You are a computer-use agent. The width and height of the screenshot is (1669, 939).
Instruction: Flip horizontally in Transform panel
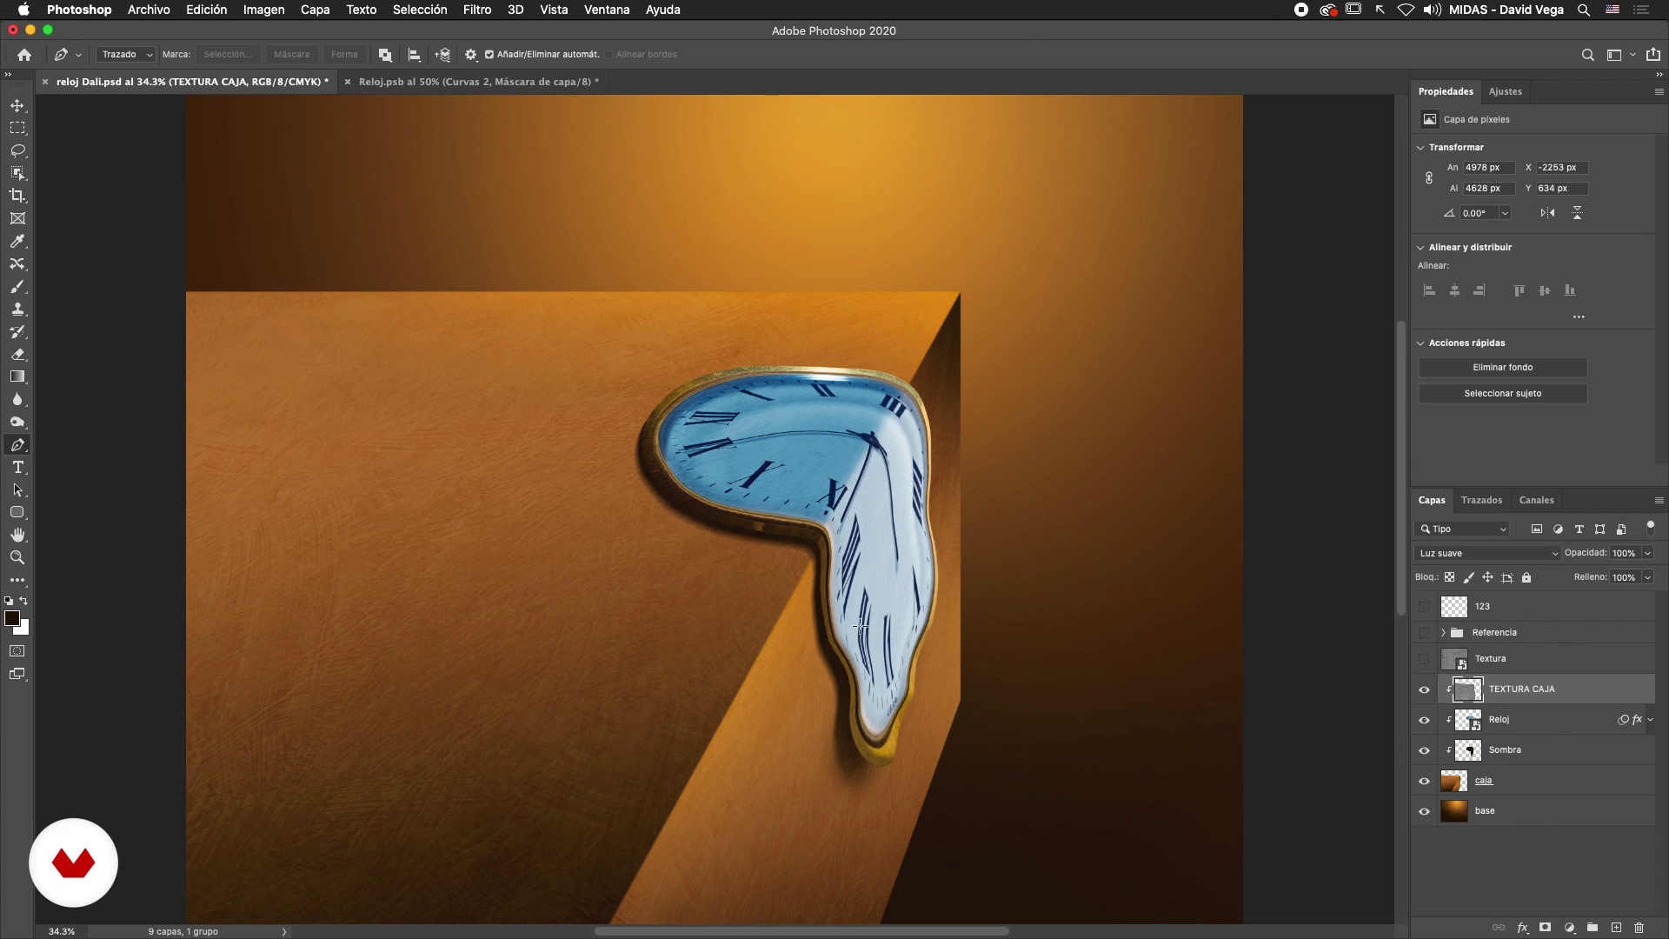click(1547, 213)
